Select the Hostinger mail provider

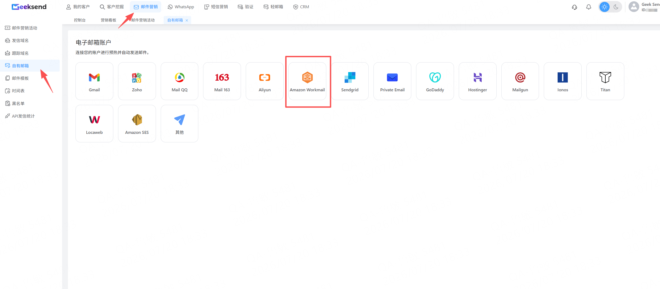pyautogui.click(x=478, y=81)
